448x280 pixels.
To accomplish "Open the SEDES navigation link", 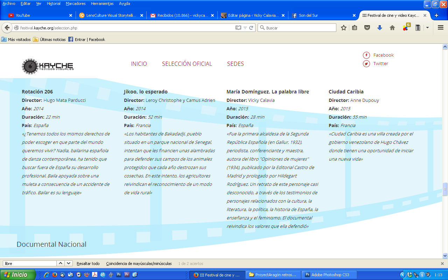I will (x=235, y=64).
